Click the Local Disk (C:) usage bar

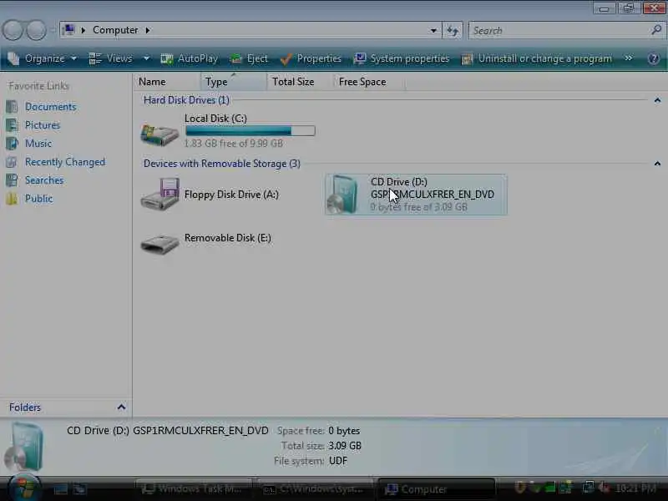click(250, 130)
